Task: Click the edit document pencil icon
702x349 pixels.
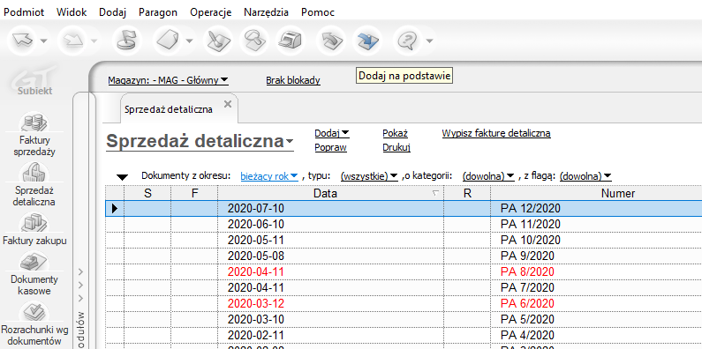Action: (217, 41)
